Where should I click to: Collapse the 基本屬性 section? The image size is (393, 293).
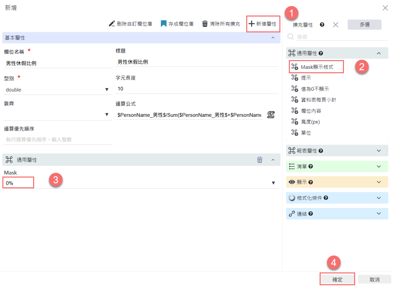273,38
